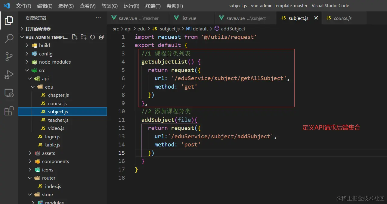
Task: Collapse the router folder
Action: (30, 178)
